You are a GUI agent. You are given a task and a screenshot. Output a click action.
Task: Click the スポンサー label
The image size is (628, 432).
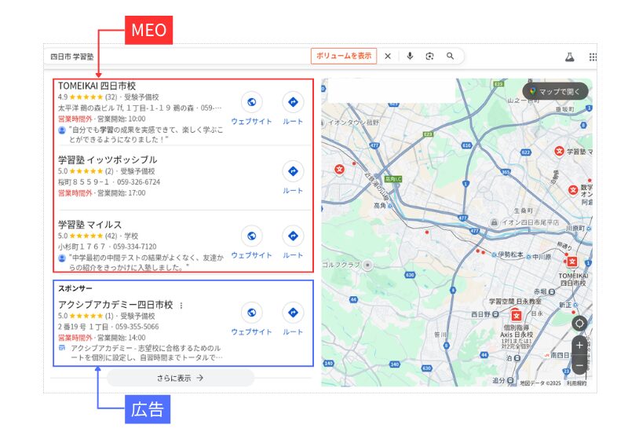(x=75, y=288)
